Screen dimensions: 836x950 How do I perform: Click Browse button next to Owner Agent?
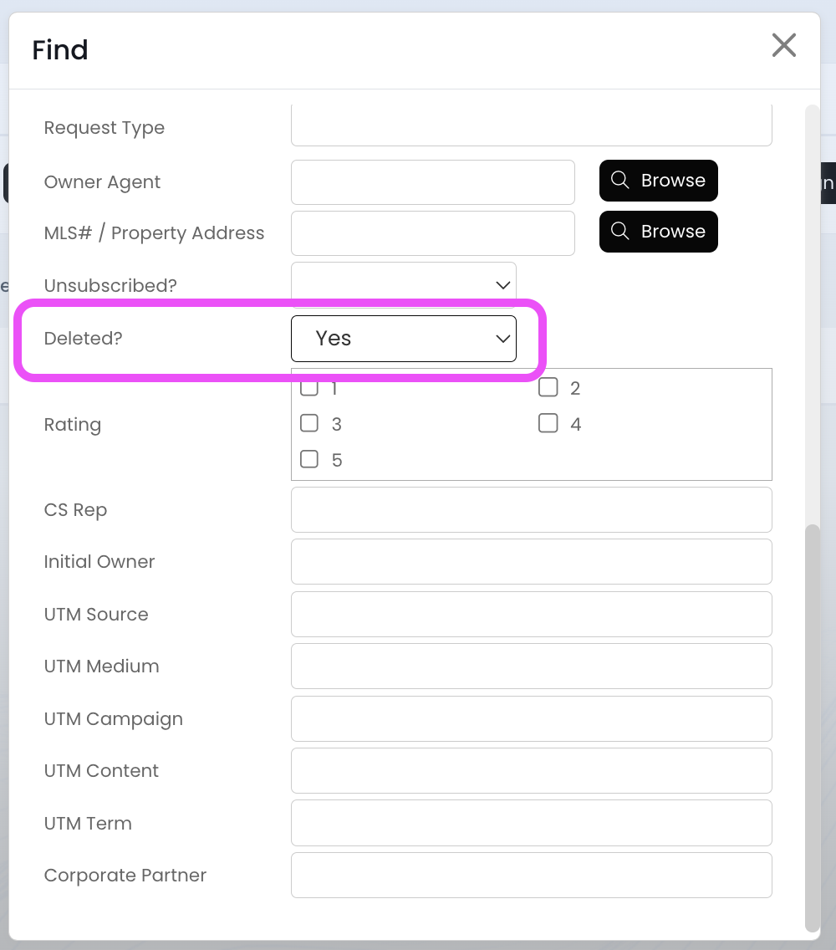tap(658, 181)
